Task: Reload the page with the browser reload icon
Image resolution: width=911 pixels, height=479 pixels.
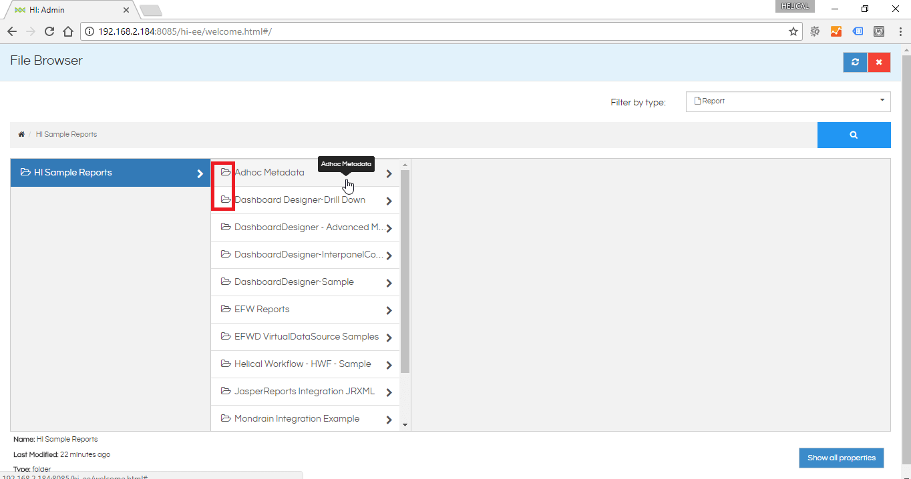Action: 49,31
